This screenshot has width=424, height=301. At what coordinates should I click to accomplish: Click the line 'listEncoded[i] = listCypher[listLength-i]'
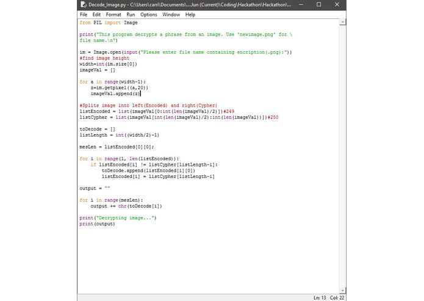coord(158,177)
